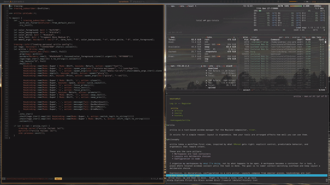
Task: Decrease update interval with minus beside 2000ms
Action: click(312, 6)
